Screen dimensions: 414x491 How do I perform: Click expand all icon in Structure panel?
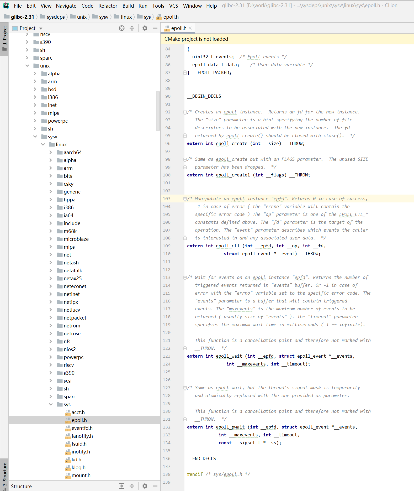click(x=122, y=486)
